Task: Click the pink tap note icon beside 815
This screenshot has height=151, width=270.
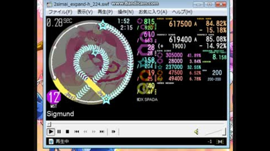Action: 140,21
